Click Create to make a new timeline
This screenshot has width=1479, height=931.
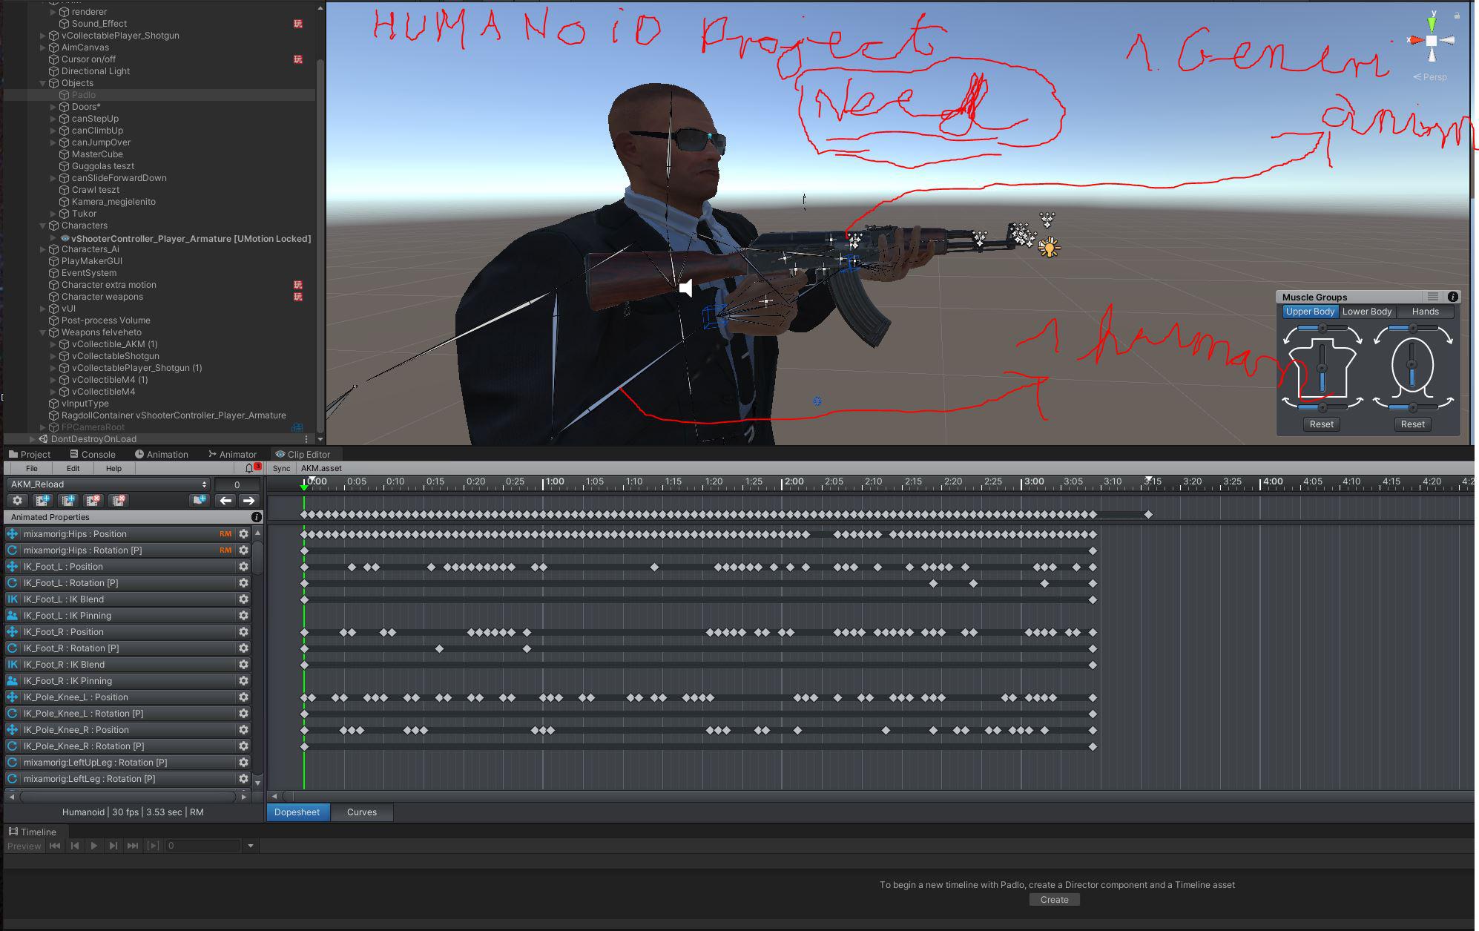(x=1054, y=900)
